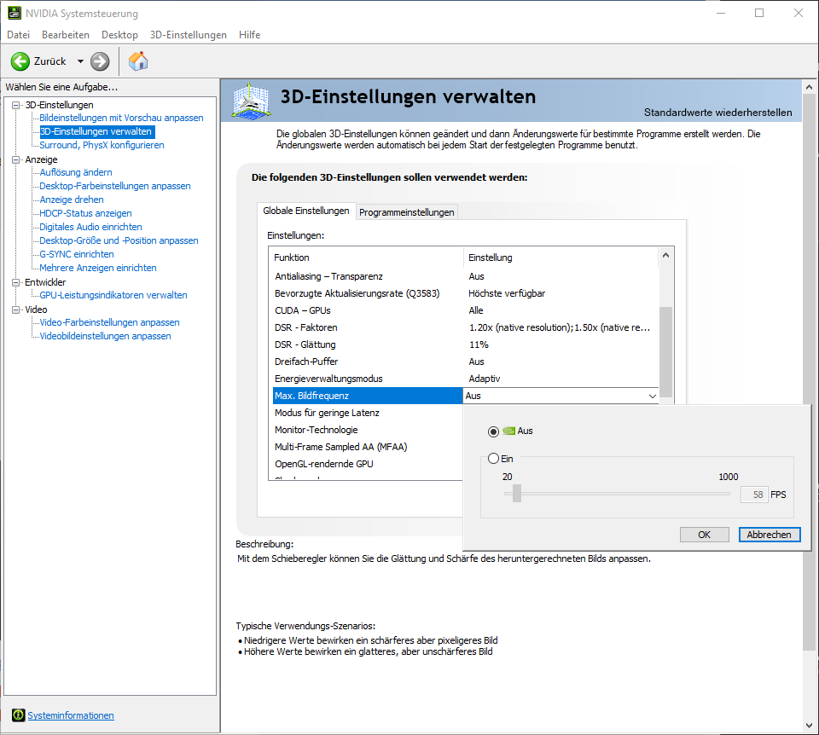The height and width of the screenshot is (735, 819).
Task: Click the settings list scrollbar thumb
Action: [665, 354]
